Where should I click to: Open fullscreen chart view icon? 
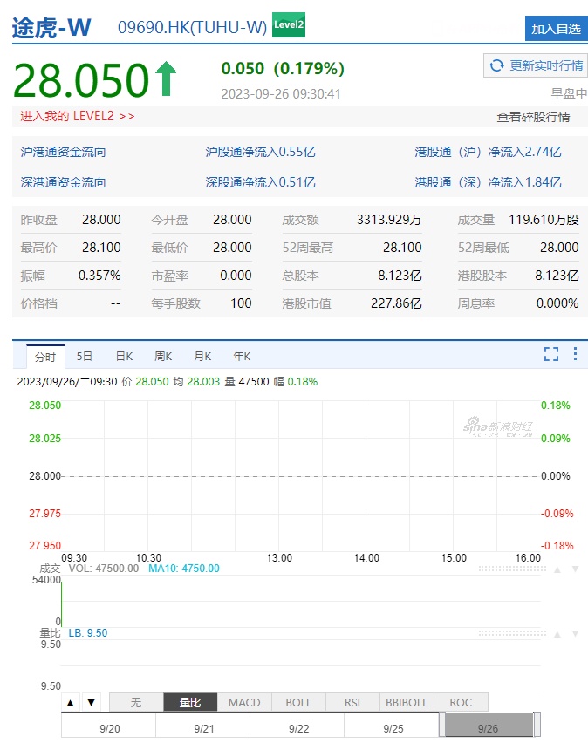point(551,354)
